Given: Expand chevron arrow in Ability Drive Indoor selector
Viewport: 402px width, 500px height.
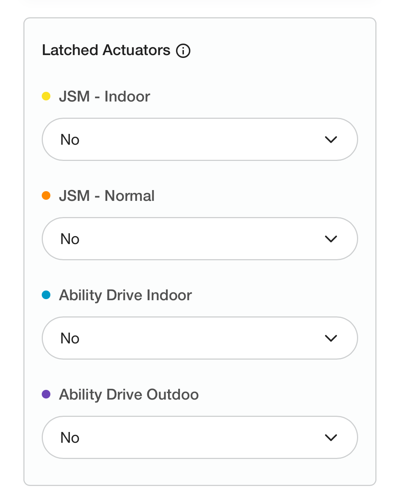Looking at the screenshot, I should pyautogui.click(x=331, y=338).
